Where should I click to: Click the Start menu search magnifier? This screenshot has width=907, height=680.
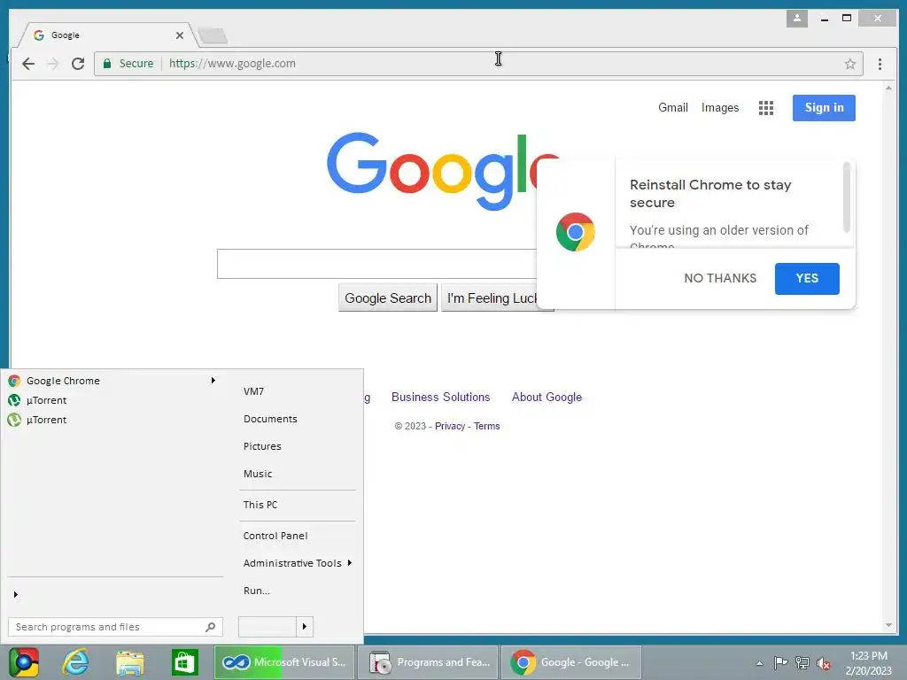point(211,627)
